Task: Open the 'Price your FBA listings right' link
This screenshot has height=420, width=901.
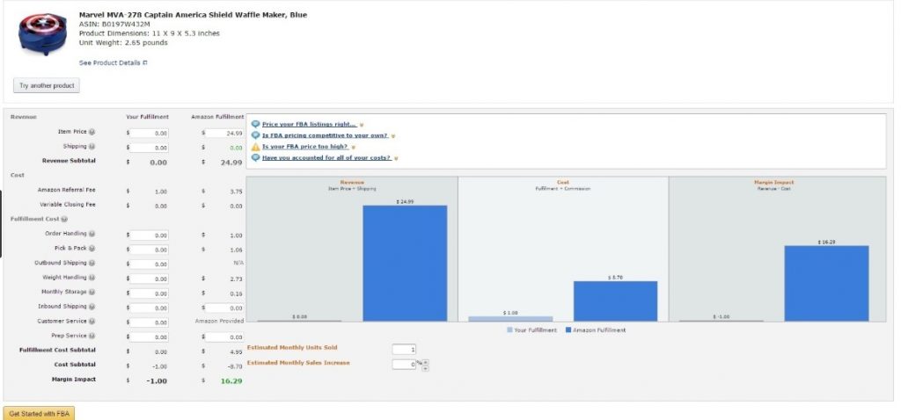Action: click(309, 125)
